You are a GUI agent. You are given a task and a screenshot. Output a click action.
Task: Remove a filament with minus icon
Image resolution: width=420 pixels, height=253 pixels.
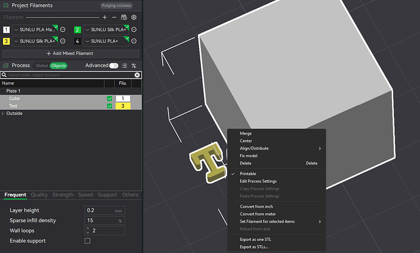pyautogui.click(x=114, y=18)
